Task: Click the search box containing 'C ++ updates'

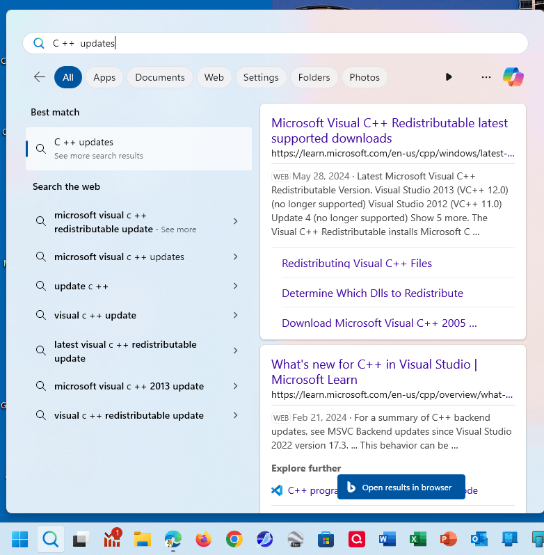Action: point(275,43)
